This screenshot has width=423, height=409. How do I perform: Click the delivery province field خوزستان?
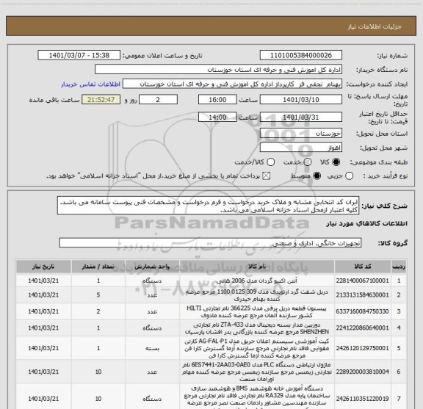(301, 134)
